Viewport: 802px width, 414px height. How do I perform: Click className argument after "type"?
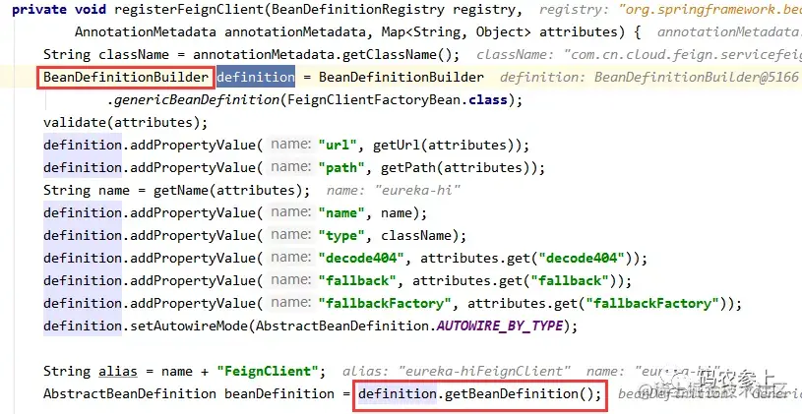click(416, 235)
